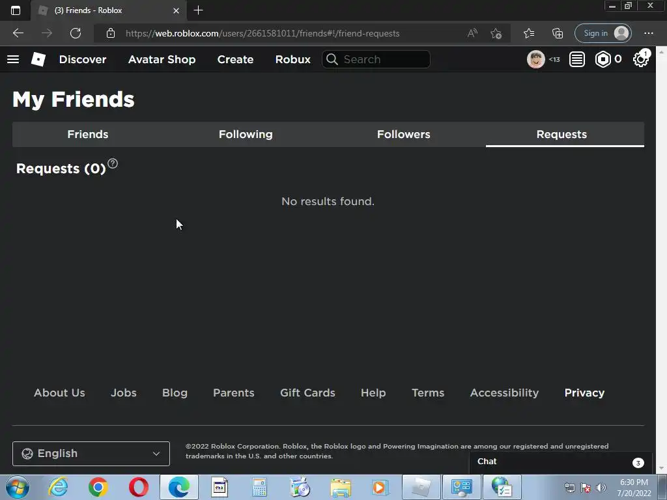Launch Internet Explorer from taskbar

point(58,487)
